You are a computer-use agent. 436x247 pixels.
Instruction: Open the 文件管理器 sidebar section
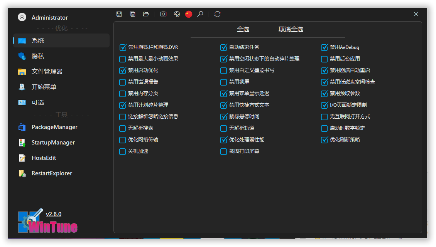tap(47, 72)
